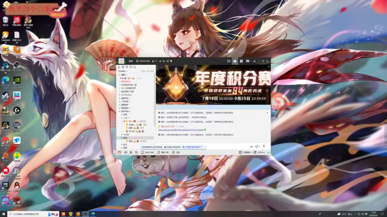This screenshot has height=217, width=387.
Task: Click the user profile icon above channel list
Action: pos(119,67)
